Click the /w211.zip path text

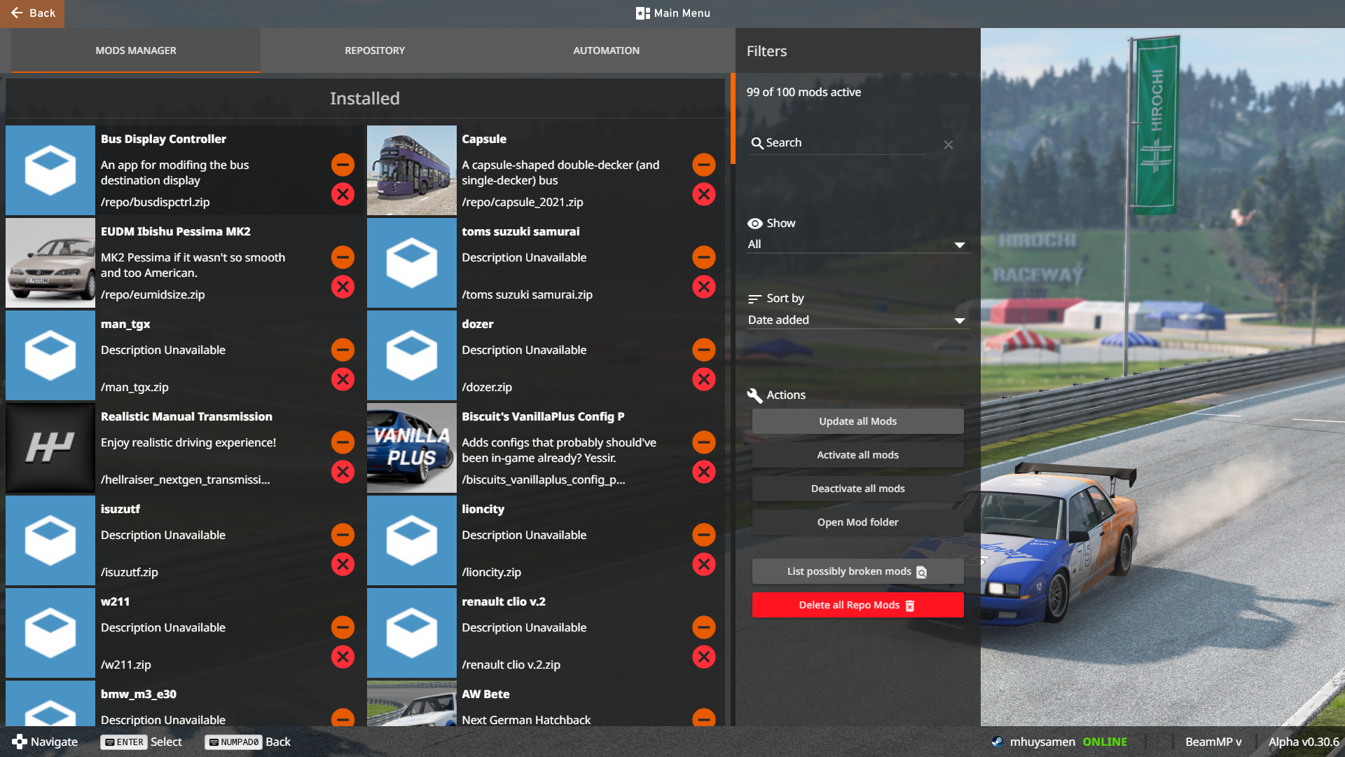tap(126, 664)
